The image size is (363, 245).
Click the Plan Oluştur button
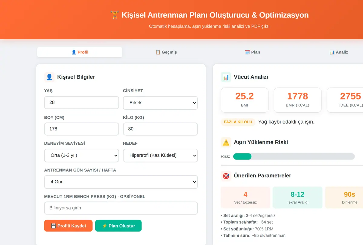(x=118, y=226)
